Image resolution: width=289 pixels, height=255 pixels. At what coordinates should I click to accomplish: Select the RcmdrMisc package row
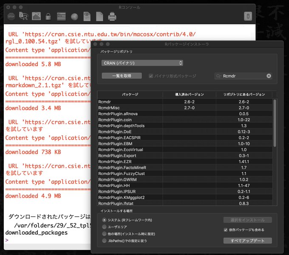[x=185, y=108]
